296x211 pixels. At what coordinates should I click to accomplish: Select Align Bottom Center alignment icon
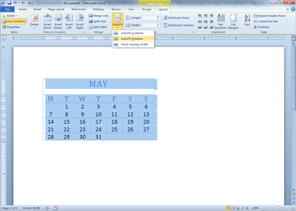click(205, 27)
